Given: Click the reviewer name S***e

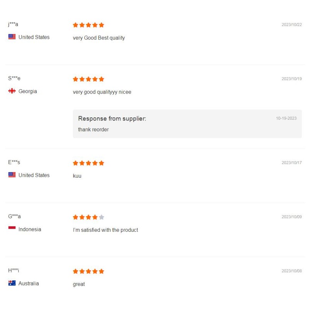Looking at the screenshot, I should coord(14,78).
